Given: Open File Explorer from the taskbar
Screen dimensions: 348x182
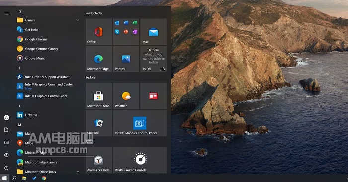Looking at the screenshot, I should [24, 178].
